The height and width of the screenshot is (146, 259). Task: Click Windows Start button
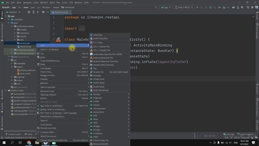pos(4,142)
